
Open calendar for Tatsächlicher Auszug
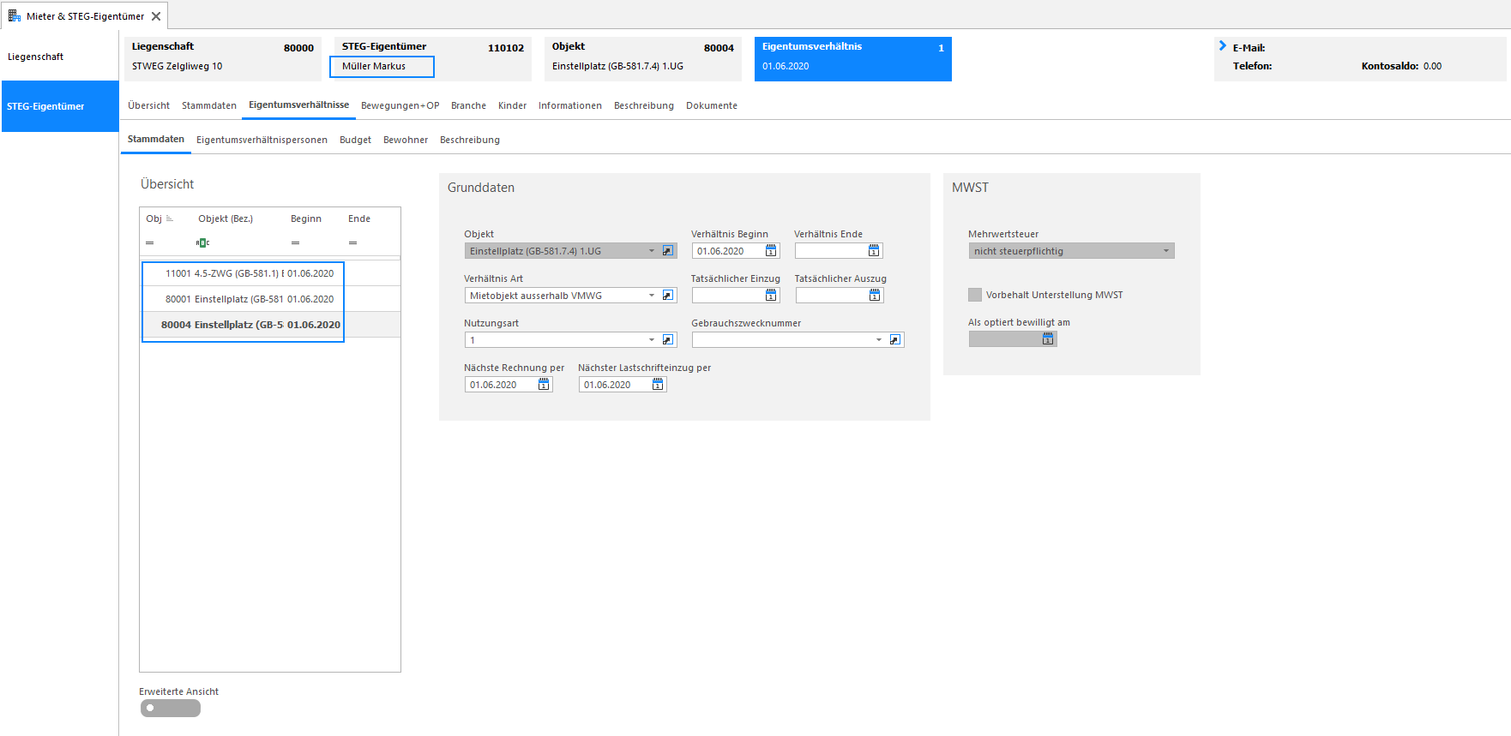875,296
